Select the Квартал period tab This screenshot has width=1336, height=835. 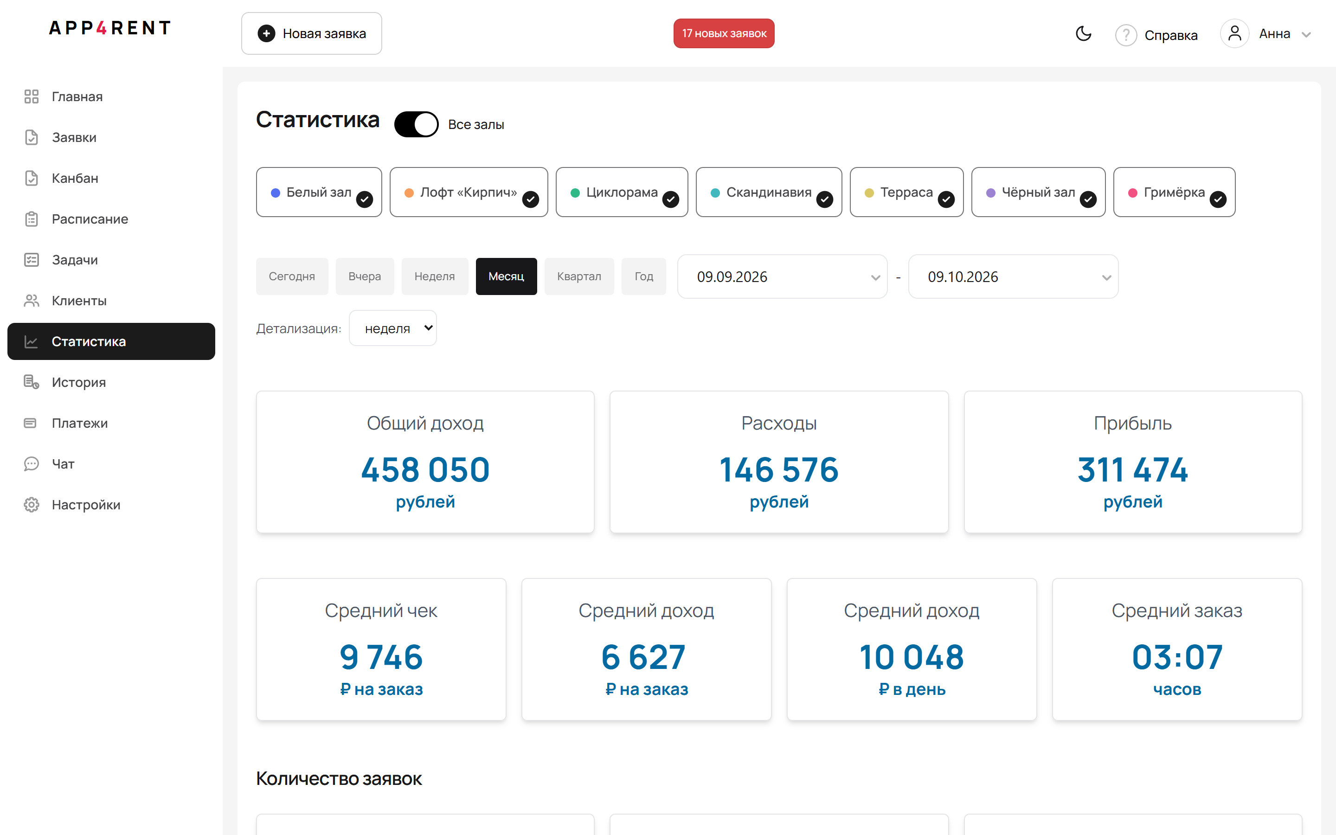[x=579, y=276]
